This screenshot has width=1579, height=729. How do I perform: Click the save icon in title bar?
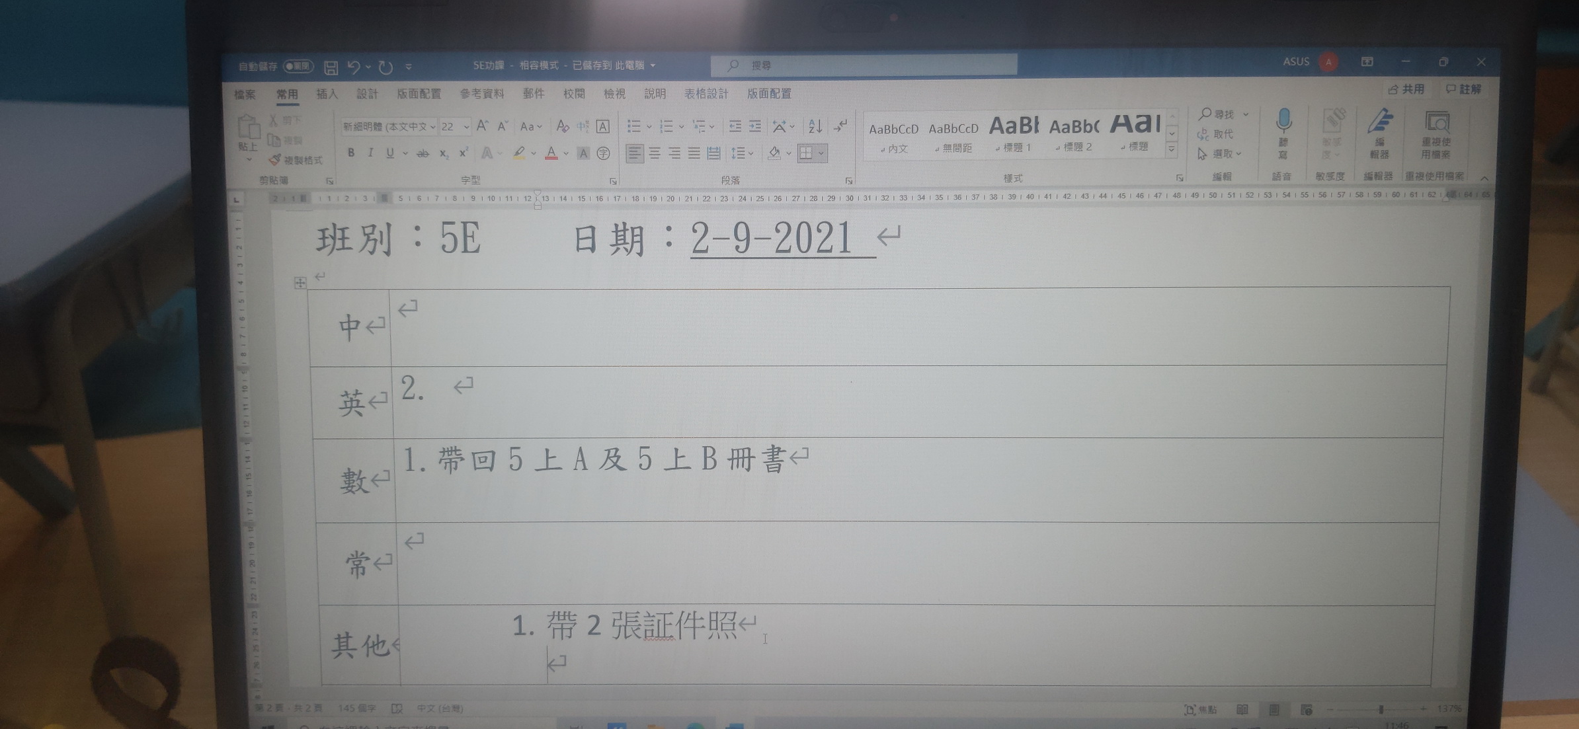point(331,67)
